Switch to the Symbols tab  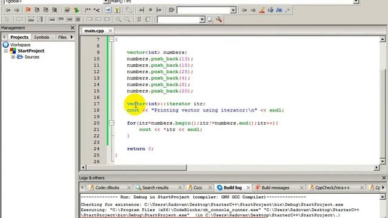[42, 37]
